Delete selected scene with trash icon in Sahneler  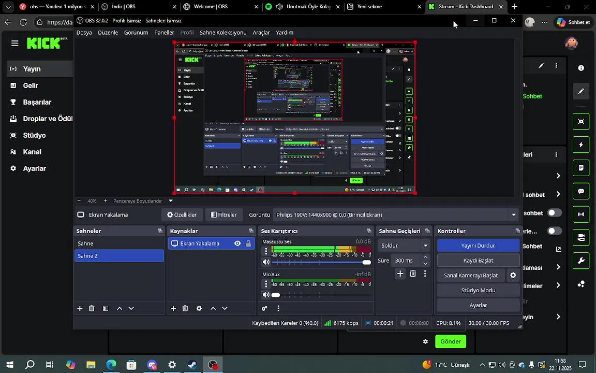(x=92, y=308)
